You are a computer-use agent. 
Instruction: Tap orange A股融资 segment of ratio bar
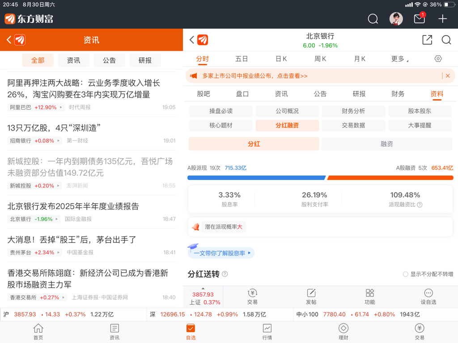tap(390, 178)
